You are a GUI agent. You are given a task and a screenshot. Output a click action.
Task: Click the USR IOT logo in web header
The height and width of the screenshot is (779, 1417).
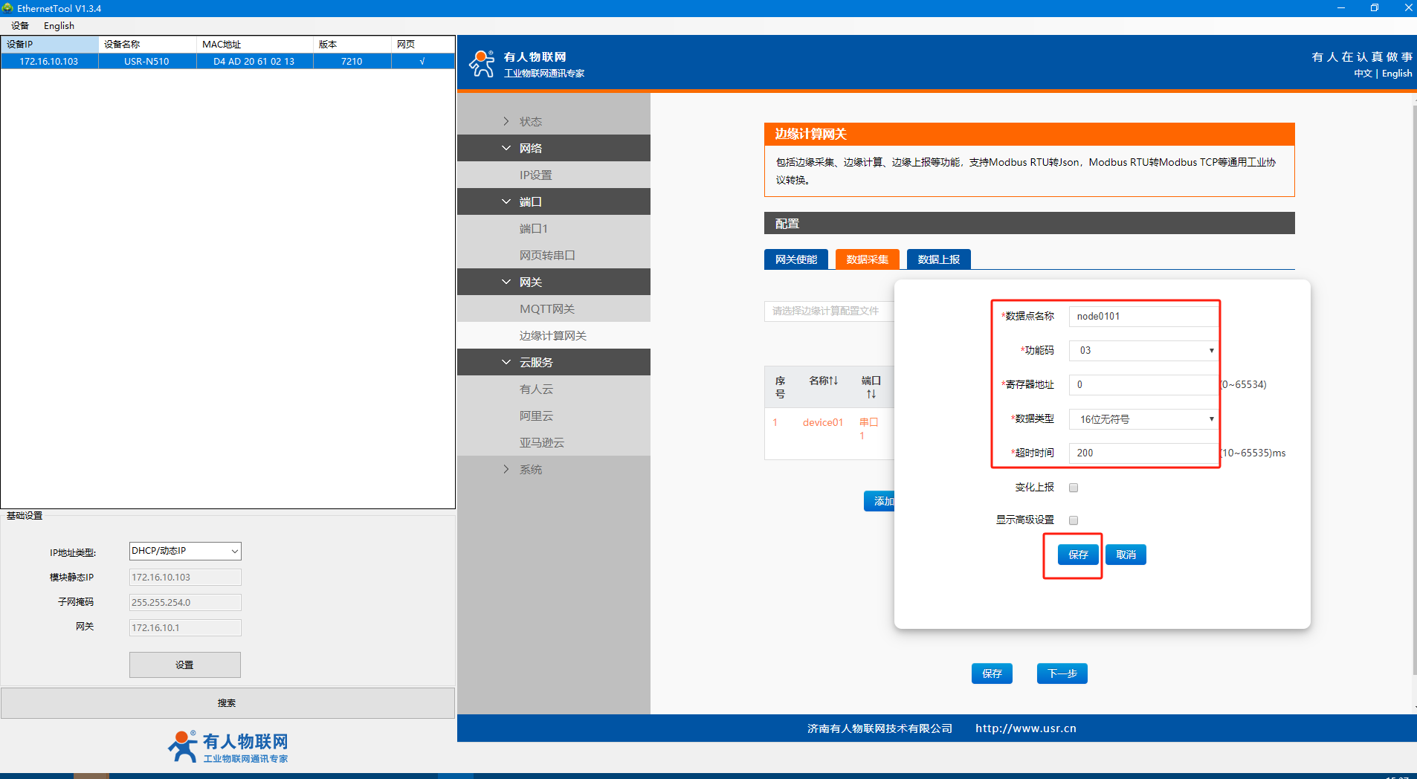(482, 64)
